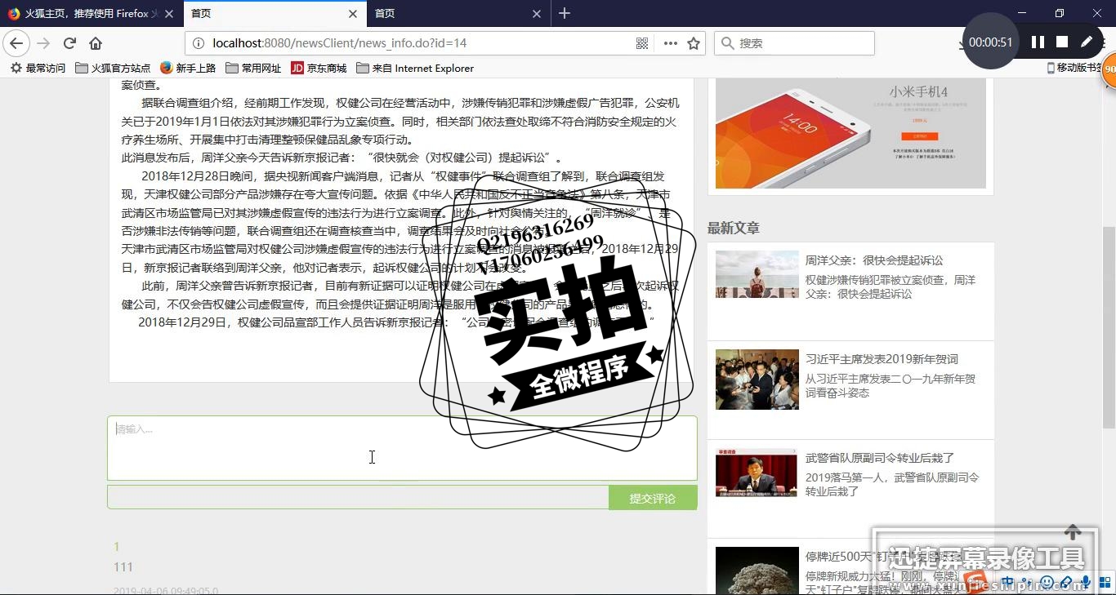Open the QR code icon in address bar

[x=642, y=43]
